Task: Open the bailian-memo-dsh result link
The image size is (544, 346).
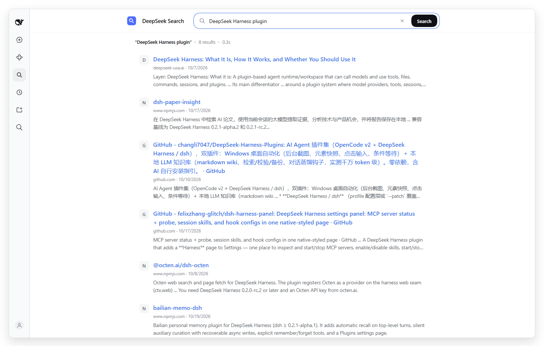Action: pos(177,308)
